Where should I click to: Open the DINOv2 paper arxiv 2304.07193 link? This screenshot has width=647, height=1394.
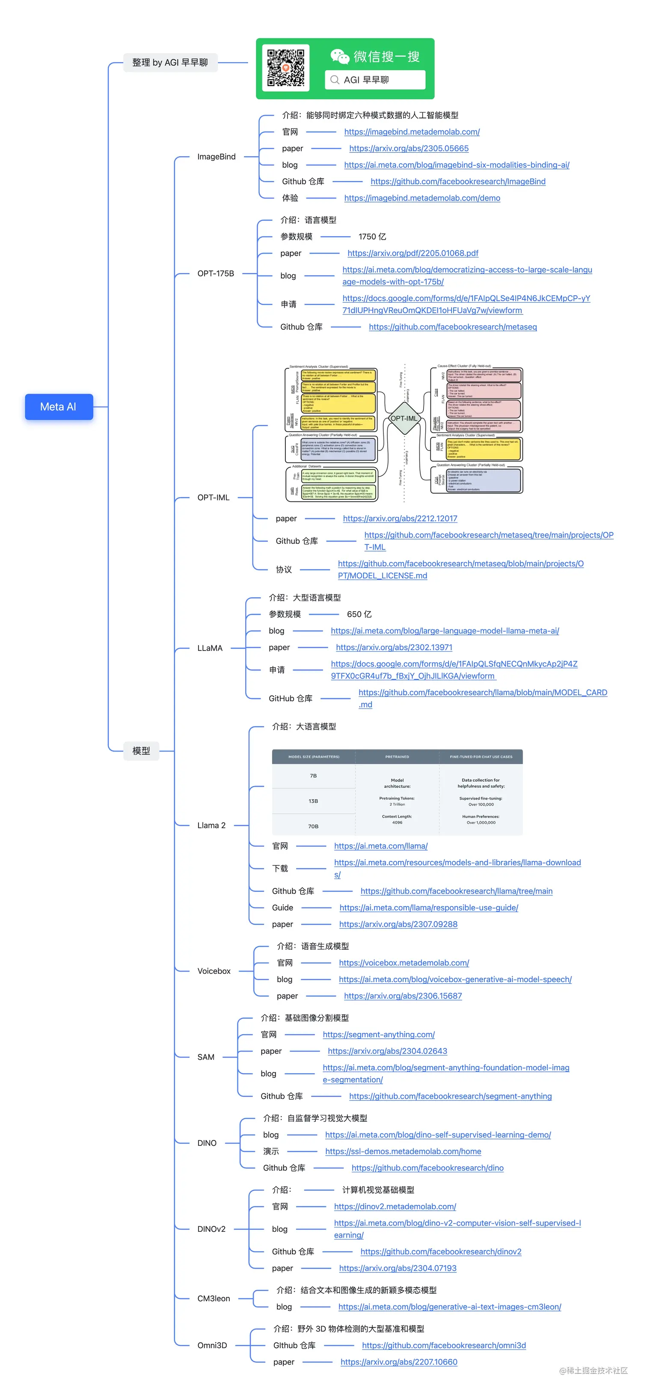point(398,1268)
